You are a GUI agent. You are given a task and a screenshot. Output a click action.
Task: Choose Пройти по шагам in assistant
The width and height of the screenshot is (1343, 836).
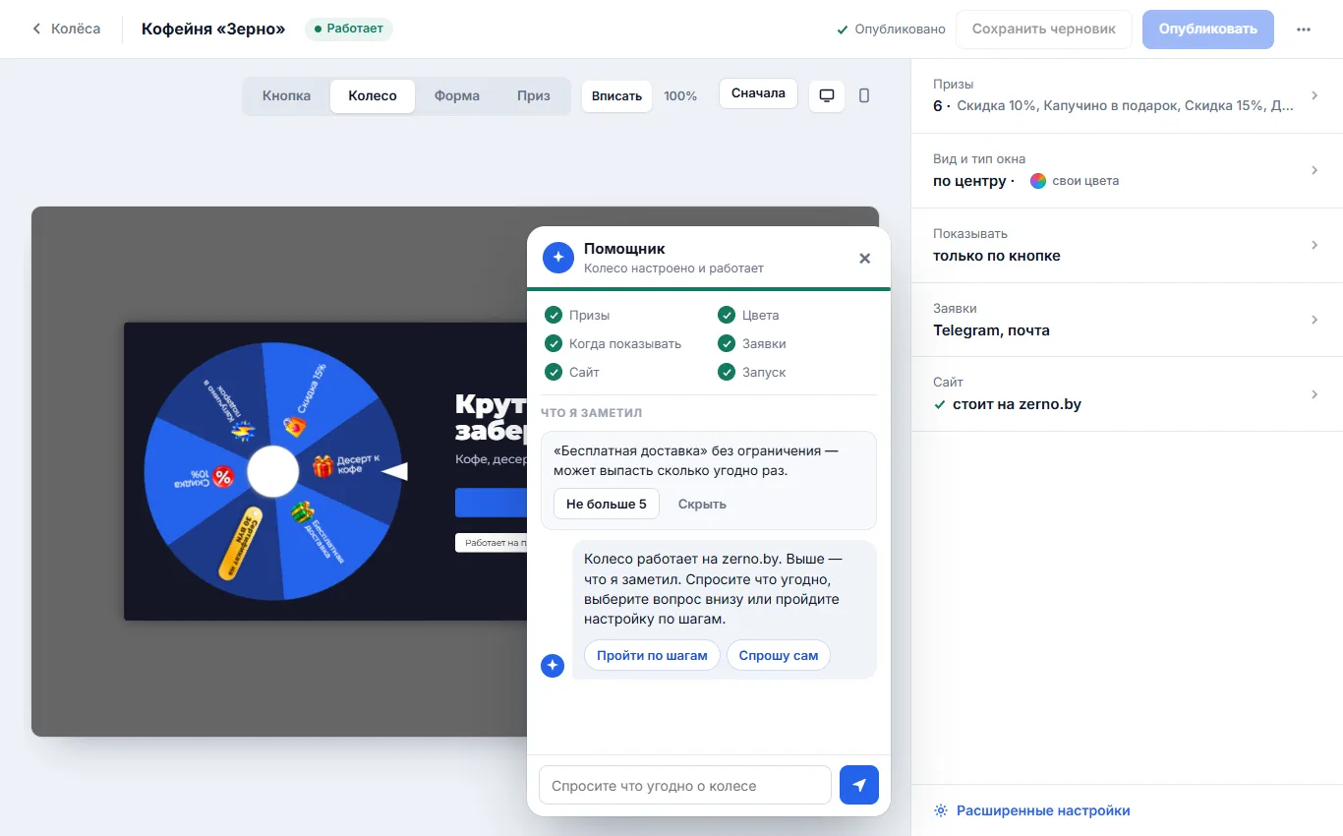click(652, 655)
